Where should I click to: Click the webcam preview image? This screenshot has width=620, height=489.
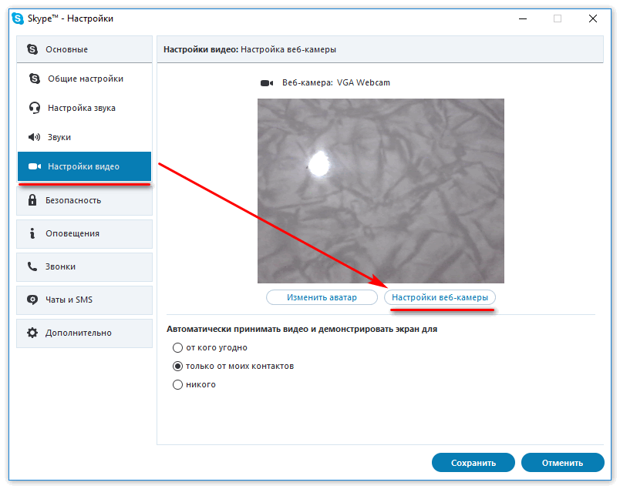pos(381,191)
